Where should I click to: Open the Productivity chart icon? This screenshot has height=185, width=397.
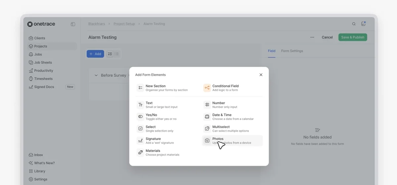click(31, 70)
